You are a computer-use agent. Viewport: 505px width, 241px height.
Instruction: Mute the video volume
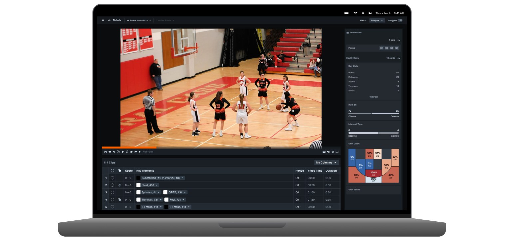(x=328, y=152)
